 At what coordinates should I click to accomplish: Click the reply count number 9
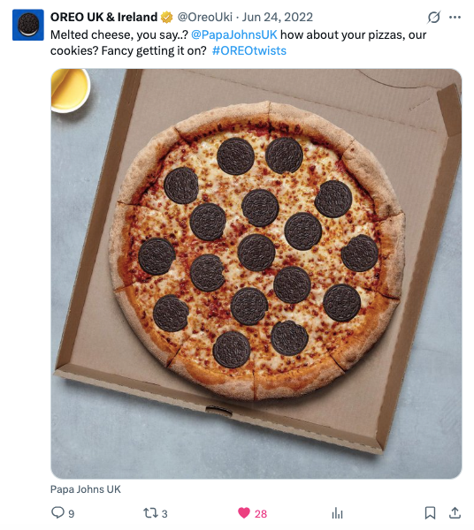(72, 514)
